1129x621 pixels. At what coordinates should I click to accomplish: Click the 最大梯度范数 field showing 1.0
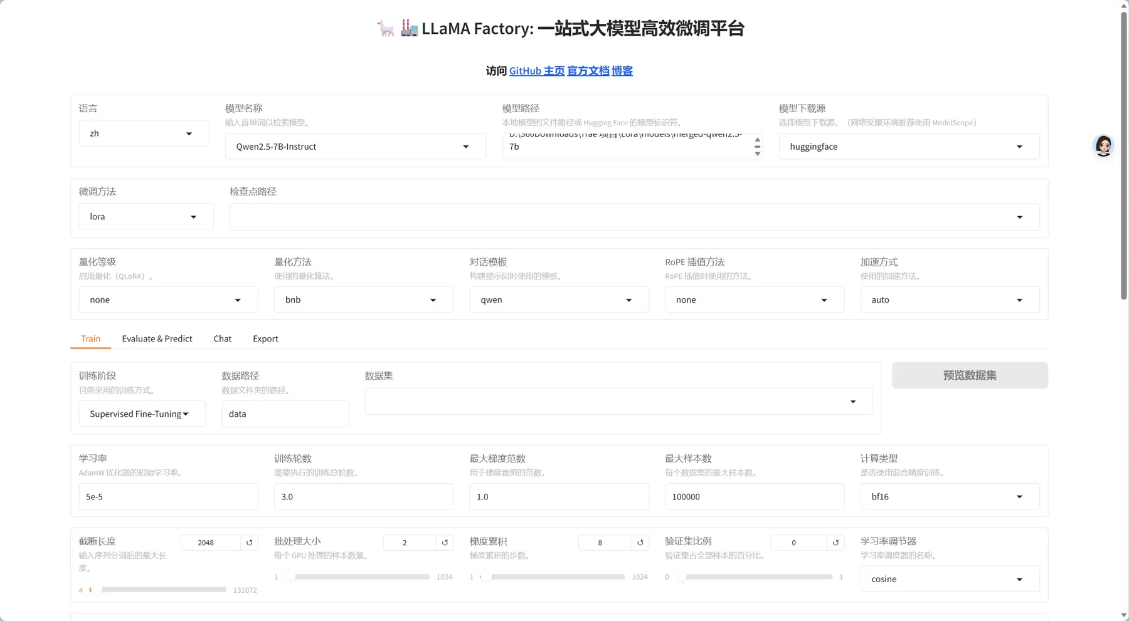tap(559, 497)
